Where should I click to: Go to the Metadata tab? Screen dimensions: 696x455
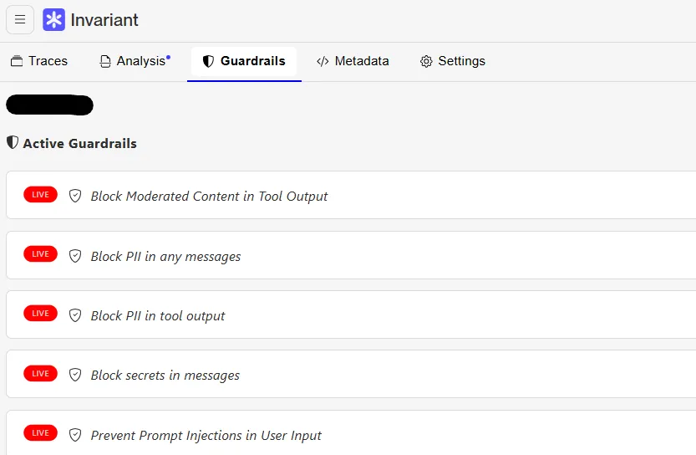pyautogui.click(x=353, y=61)
